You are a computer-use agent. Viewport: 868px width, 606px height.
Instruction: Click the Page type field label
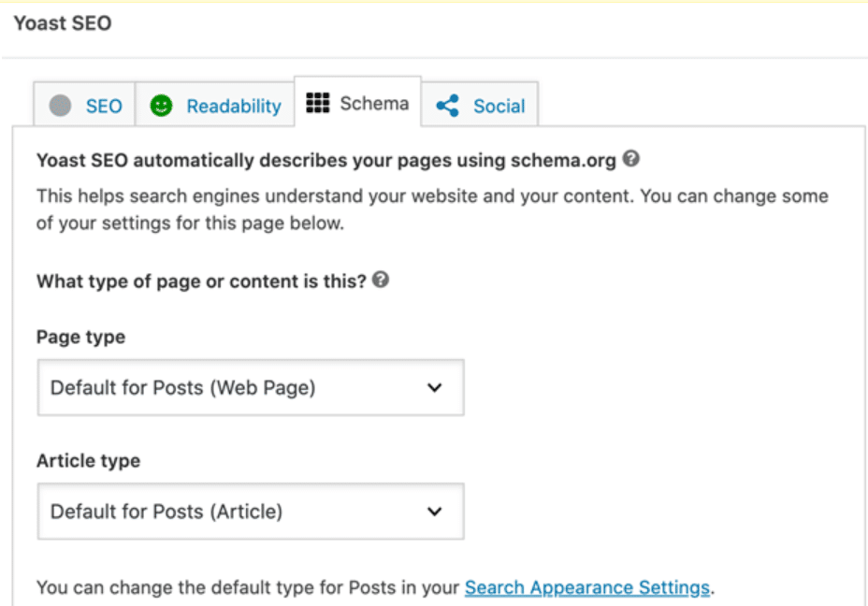click(80, 337)
